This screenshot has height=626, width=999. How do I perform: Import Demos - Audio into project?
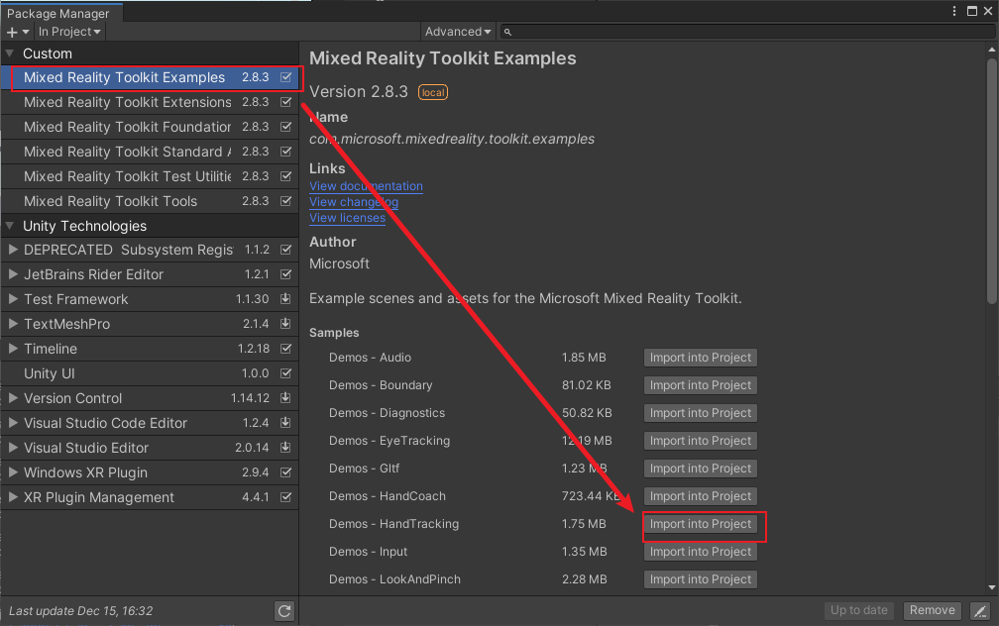pos(700,358)
